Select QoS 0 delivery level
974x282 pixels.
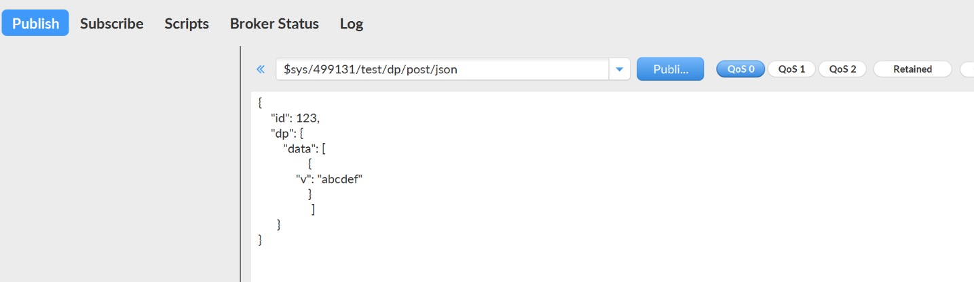click(x=741, y=69)
